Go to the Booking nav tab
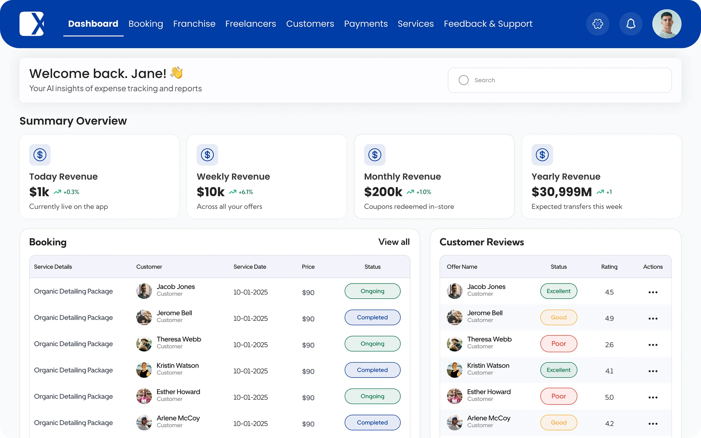701x438 pixels. 146,24
